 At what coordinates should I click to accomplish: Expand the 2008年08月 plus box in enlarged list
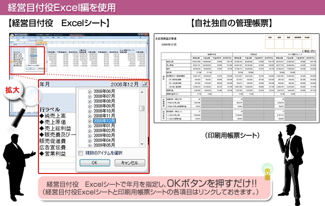[90, 102]
